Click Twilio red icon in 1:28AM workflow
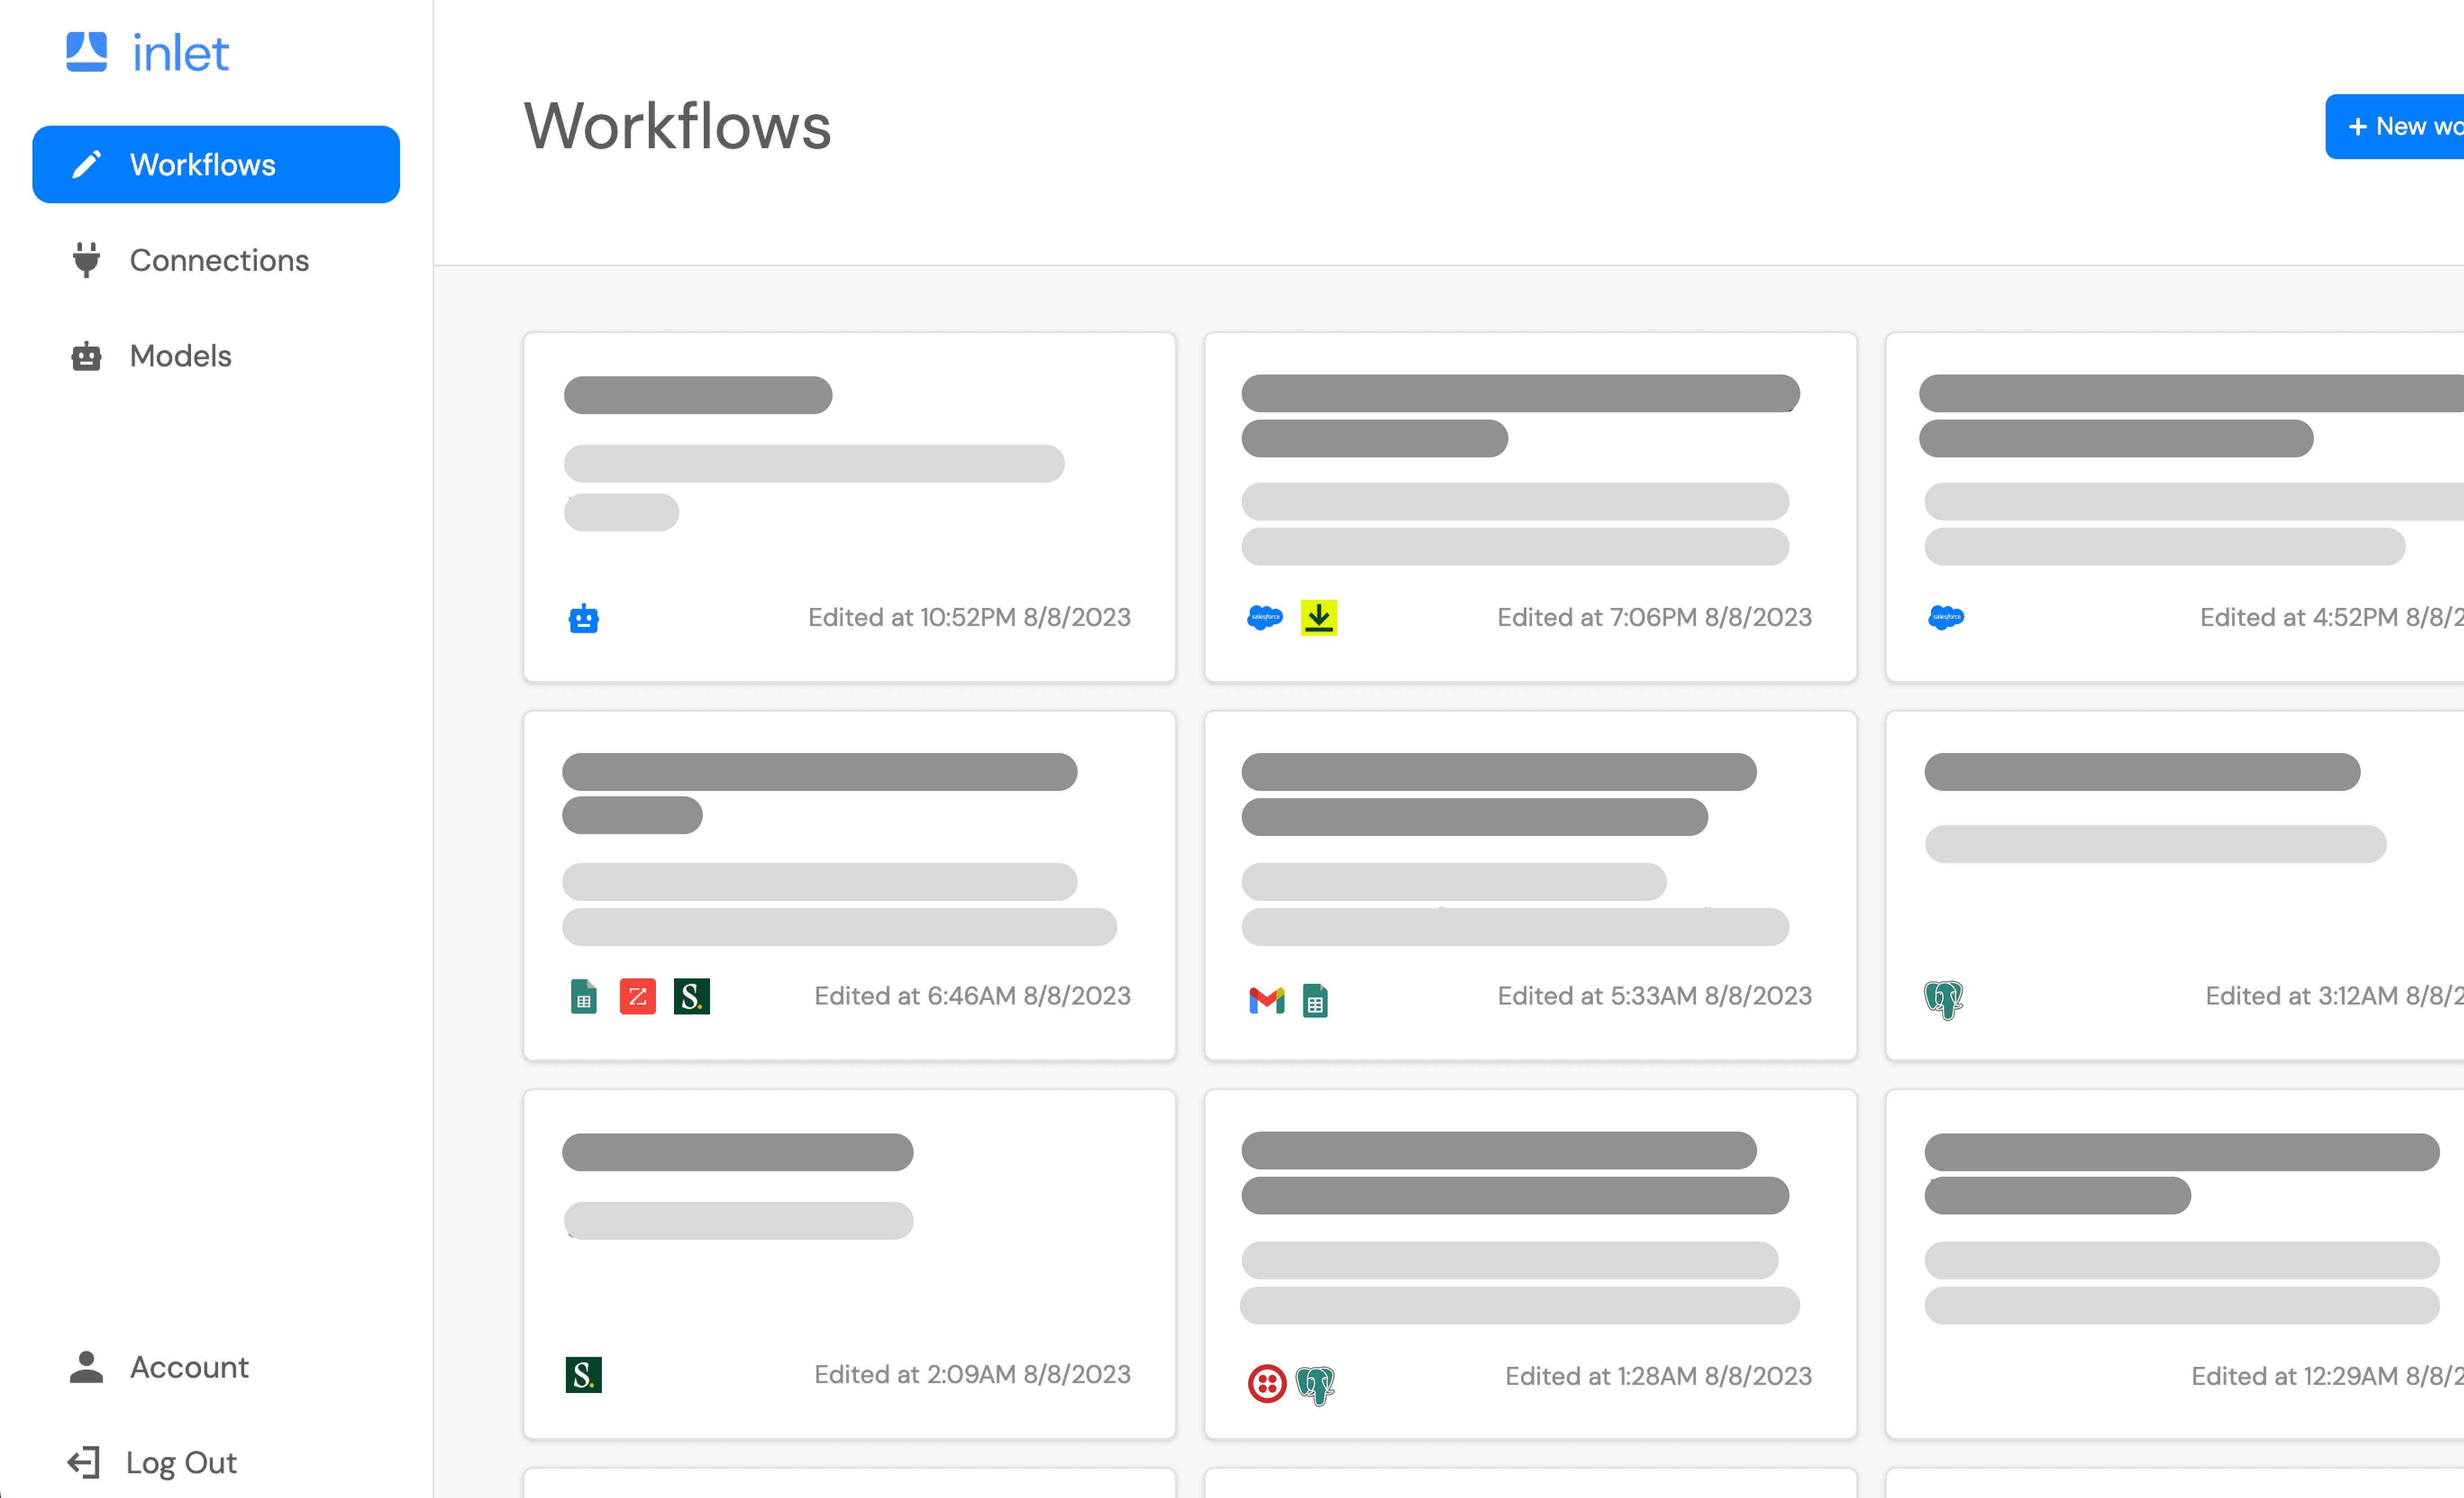This screenshot has width=2464, height=1498. [x=1266, y=1384]
